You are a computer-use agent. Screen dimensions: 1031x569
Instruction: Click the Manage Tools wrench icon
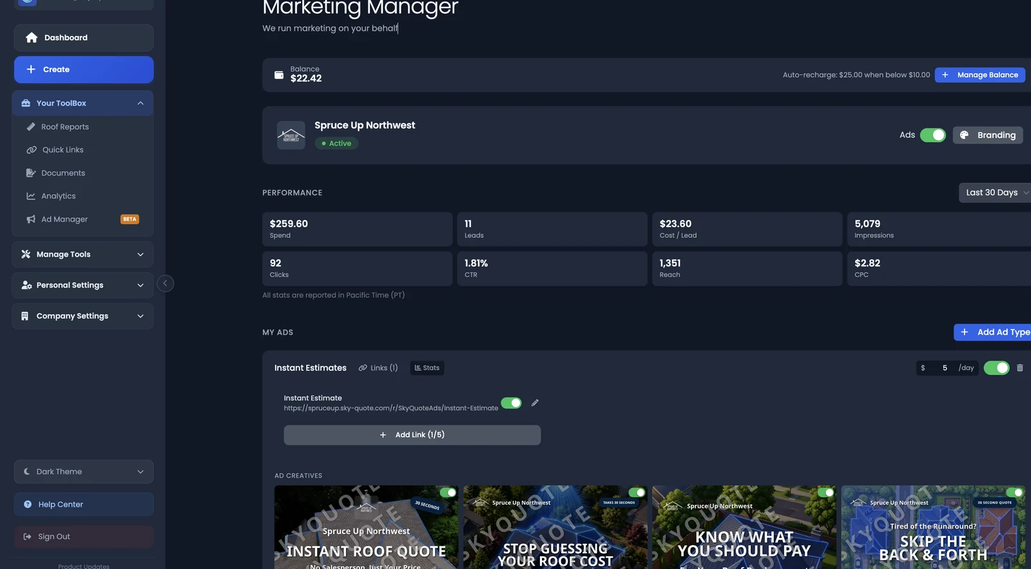(26, 254)
